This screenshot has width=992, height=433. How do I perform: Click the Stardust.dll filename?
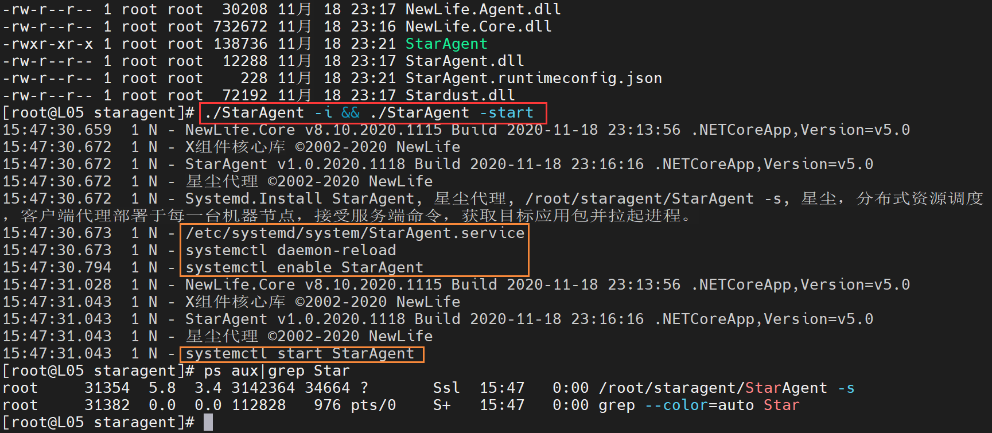[x=460, y=95]
